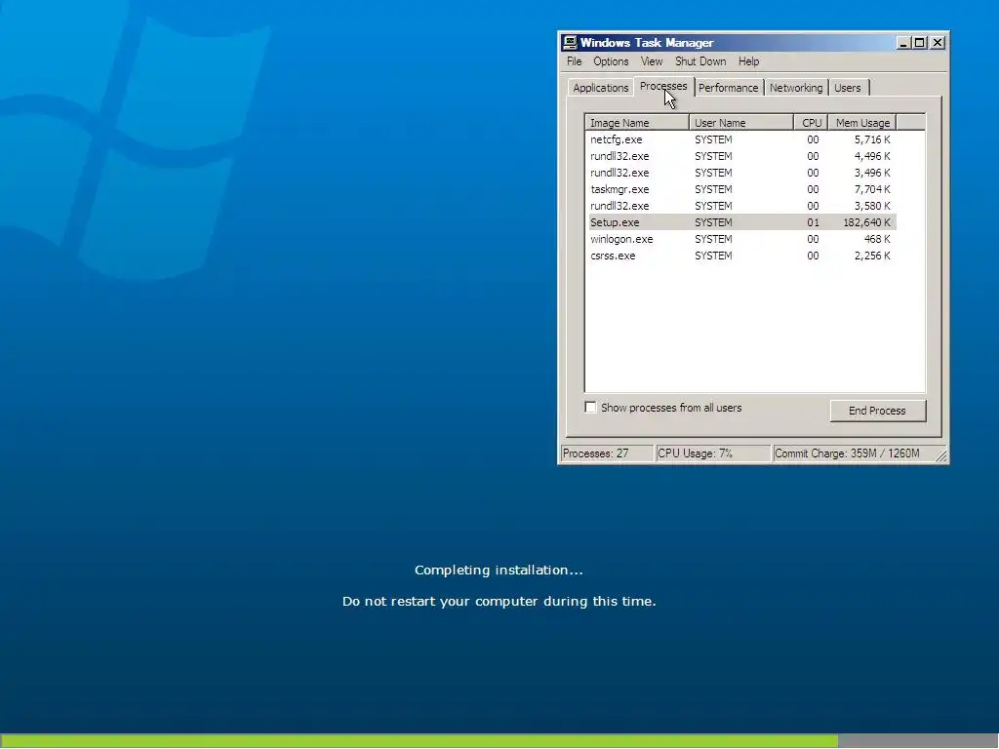Maximize the Task Manager window

(919, 43)
